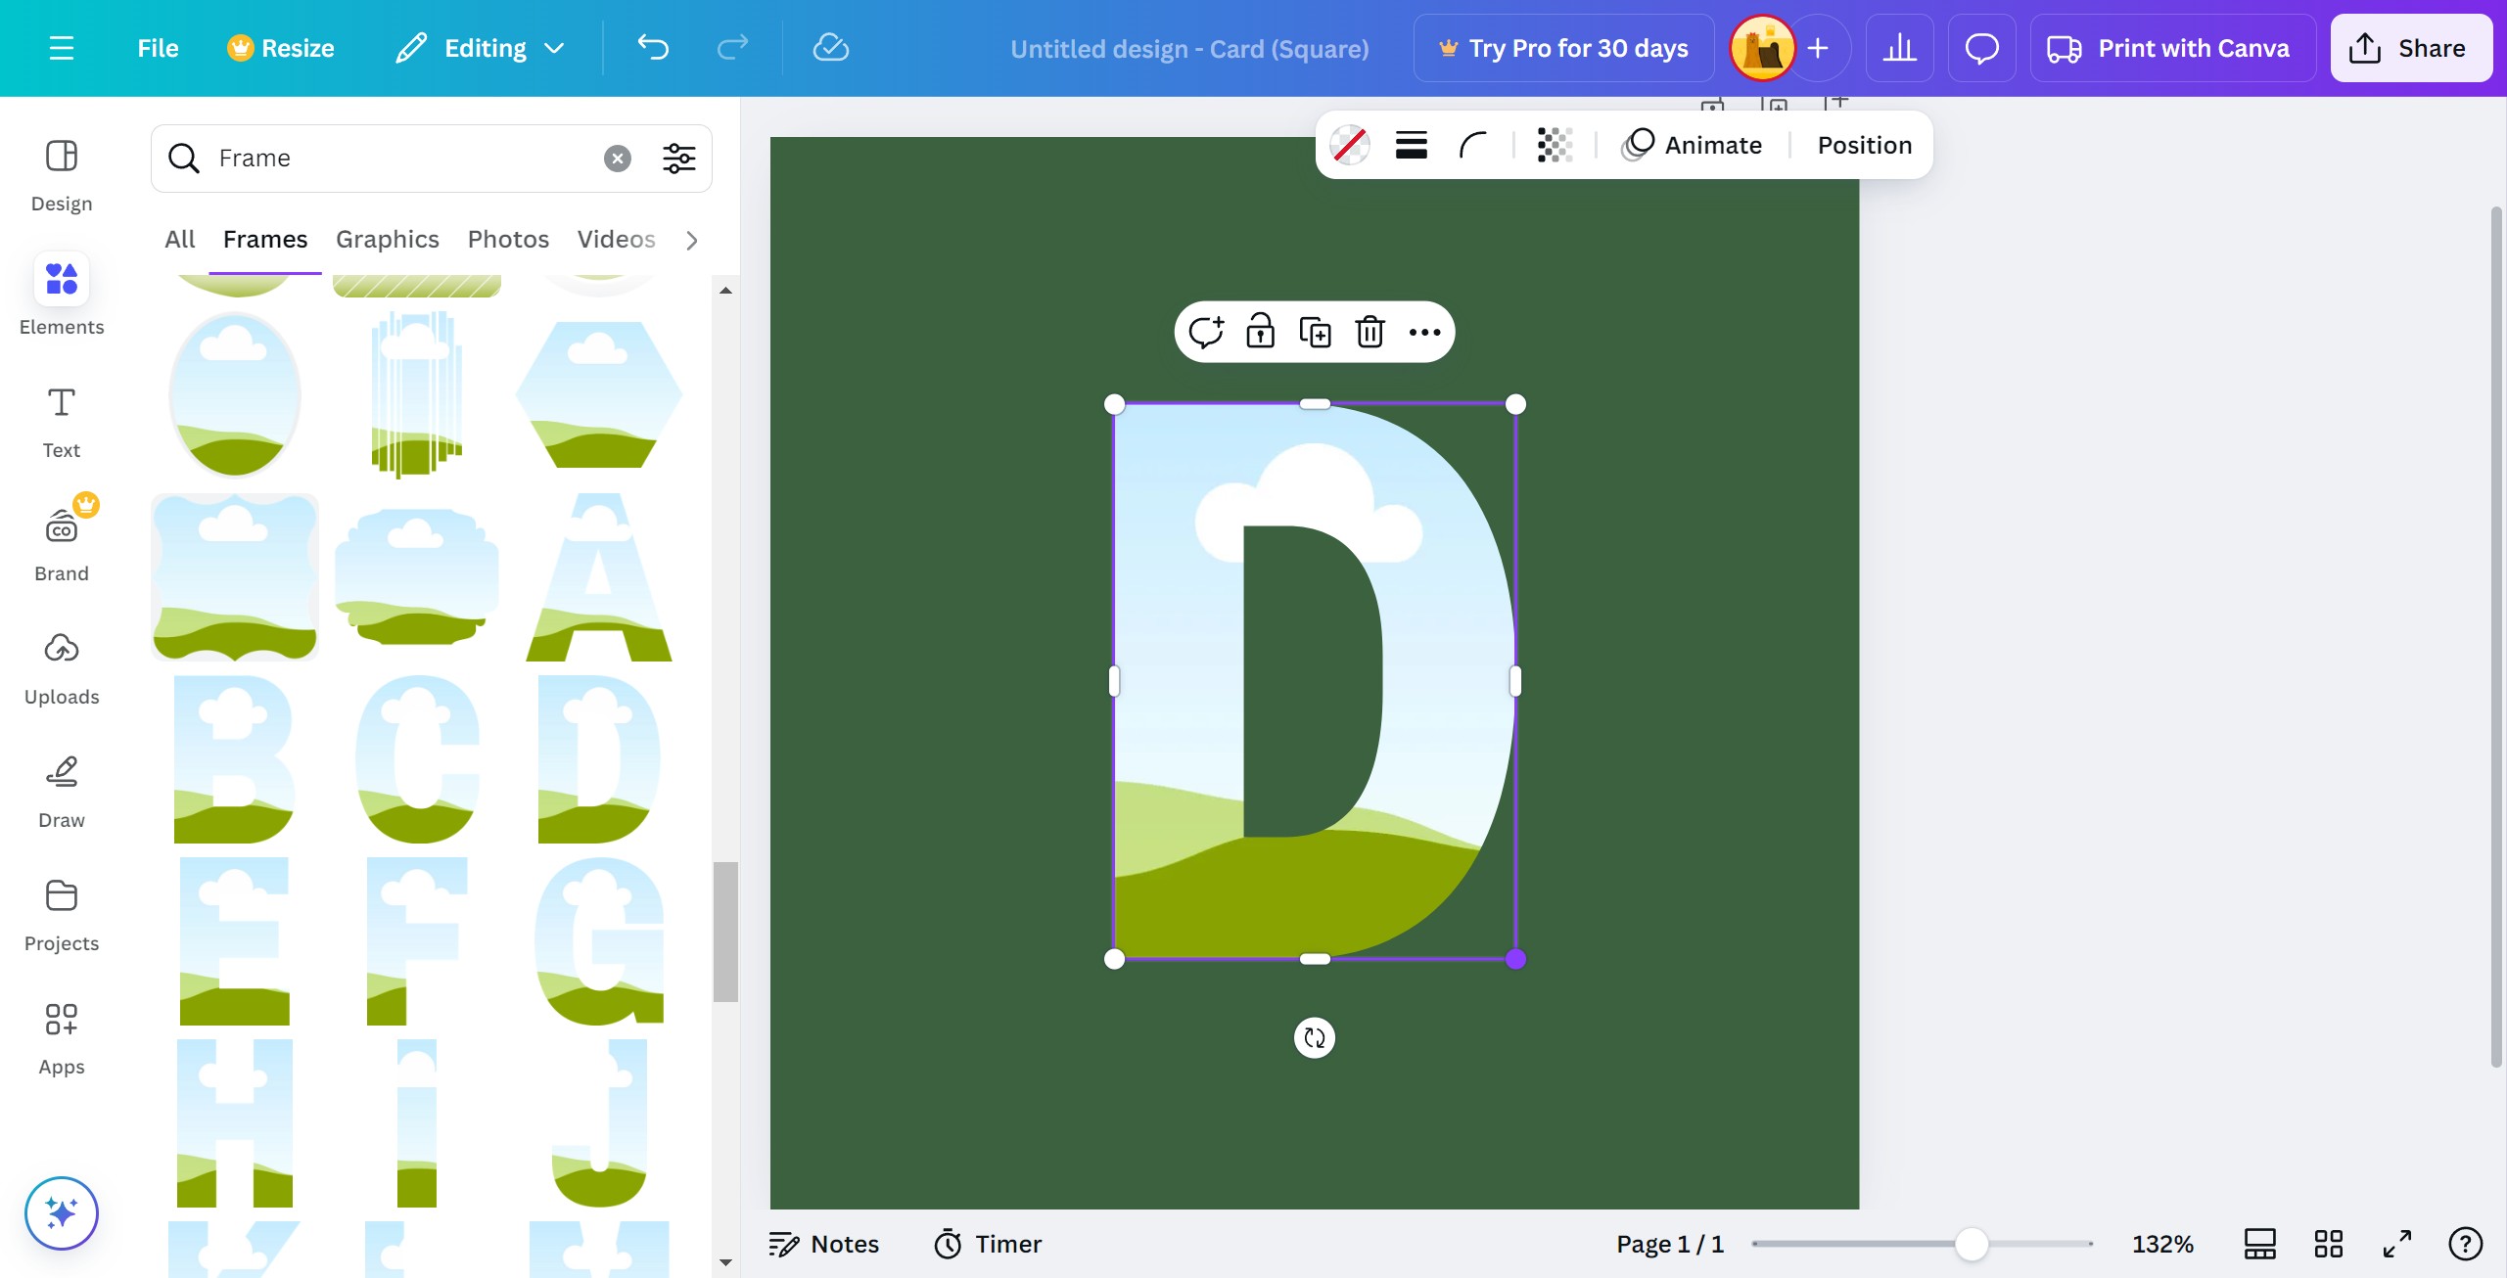The width and height of the screenshot is (2507, 1278).
Task: Click the zoom slider handle
Action: (x=1972, y=1244)
